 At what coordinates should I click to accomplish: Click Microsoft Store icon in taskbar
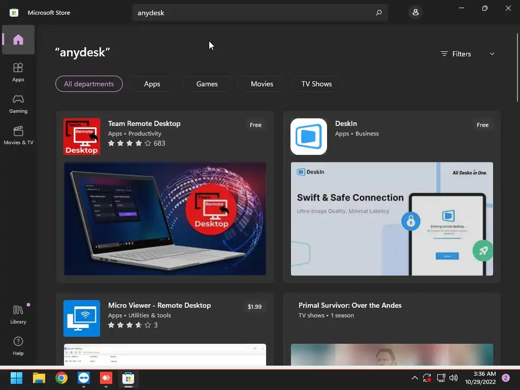tap(128, 378)
